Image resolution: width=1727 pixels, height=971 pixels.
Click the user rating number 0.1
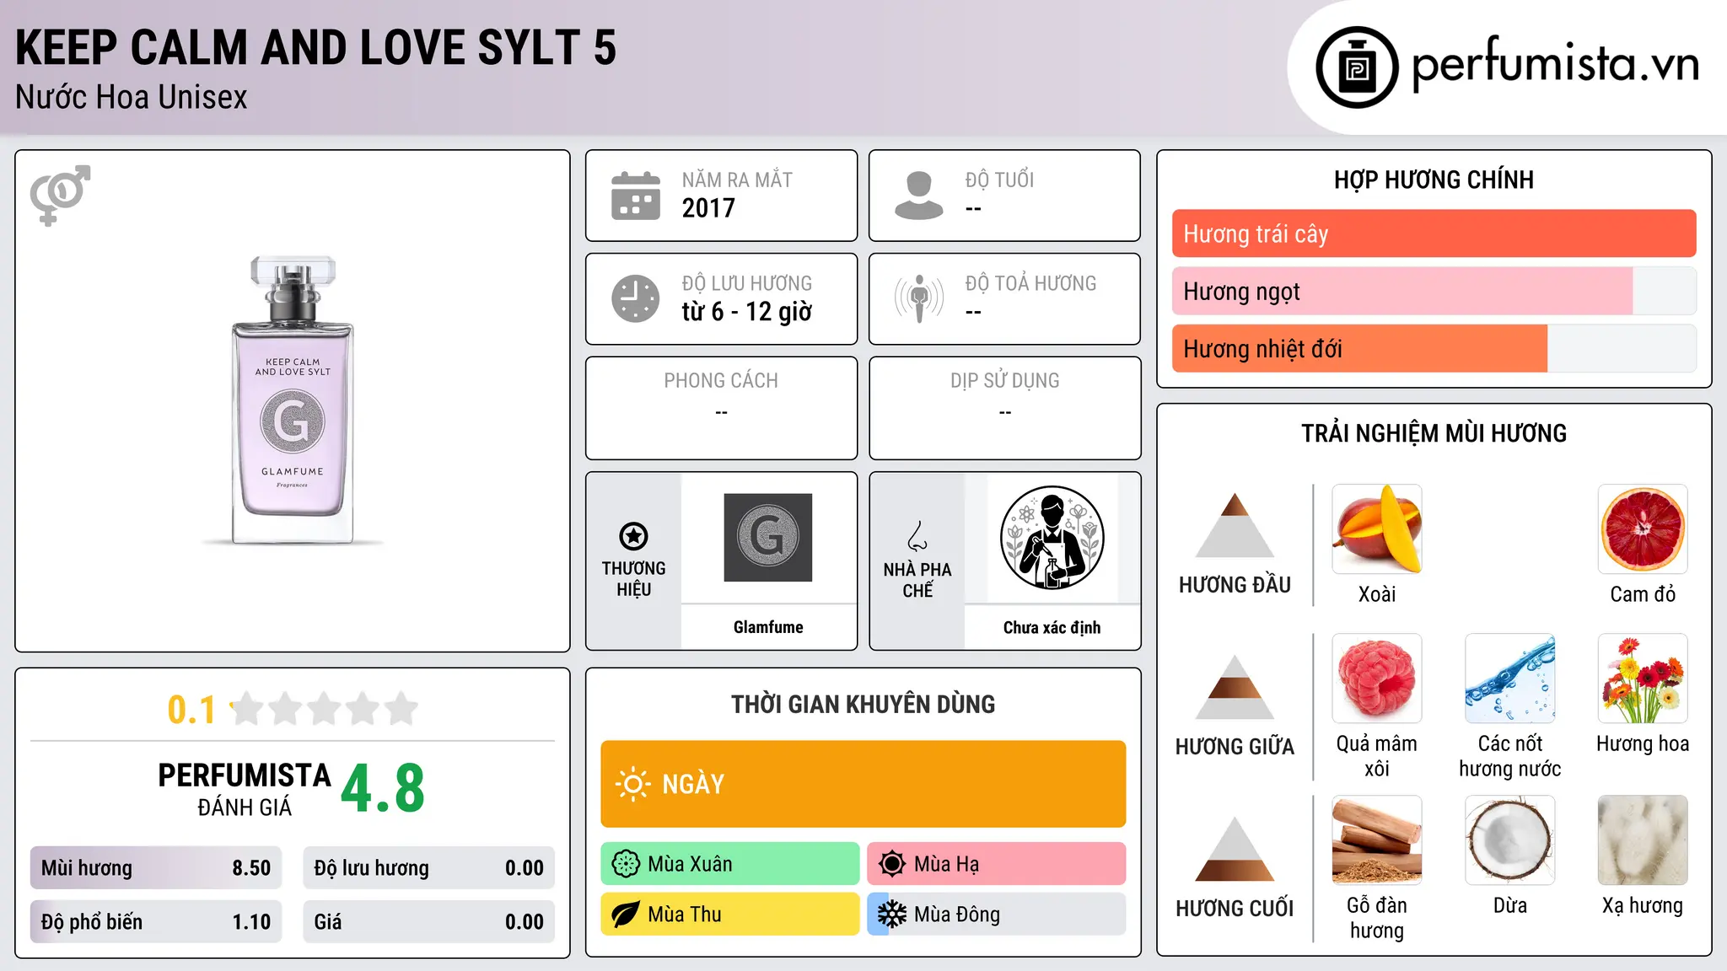191,710
